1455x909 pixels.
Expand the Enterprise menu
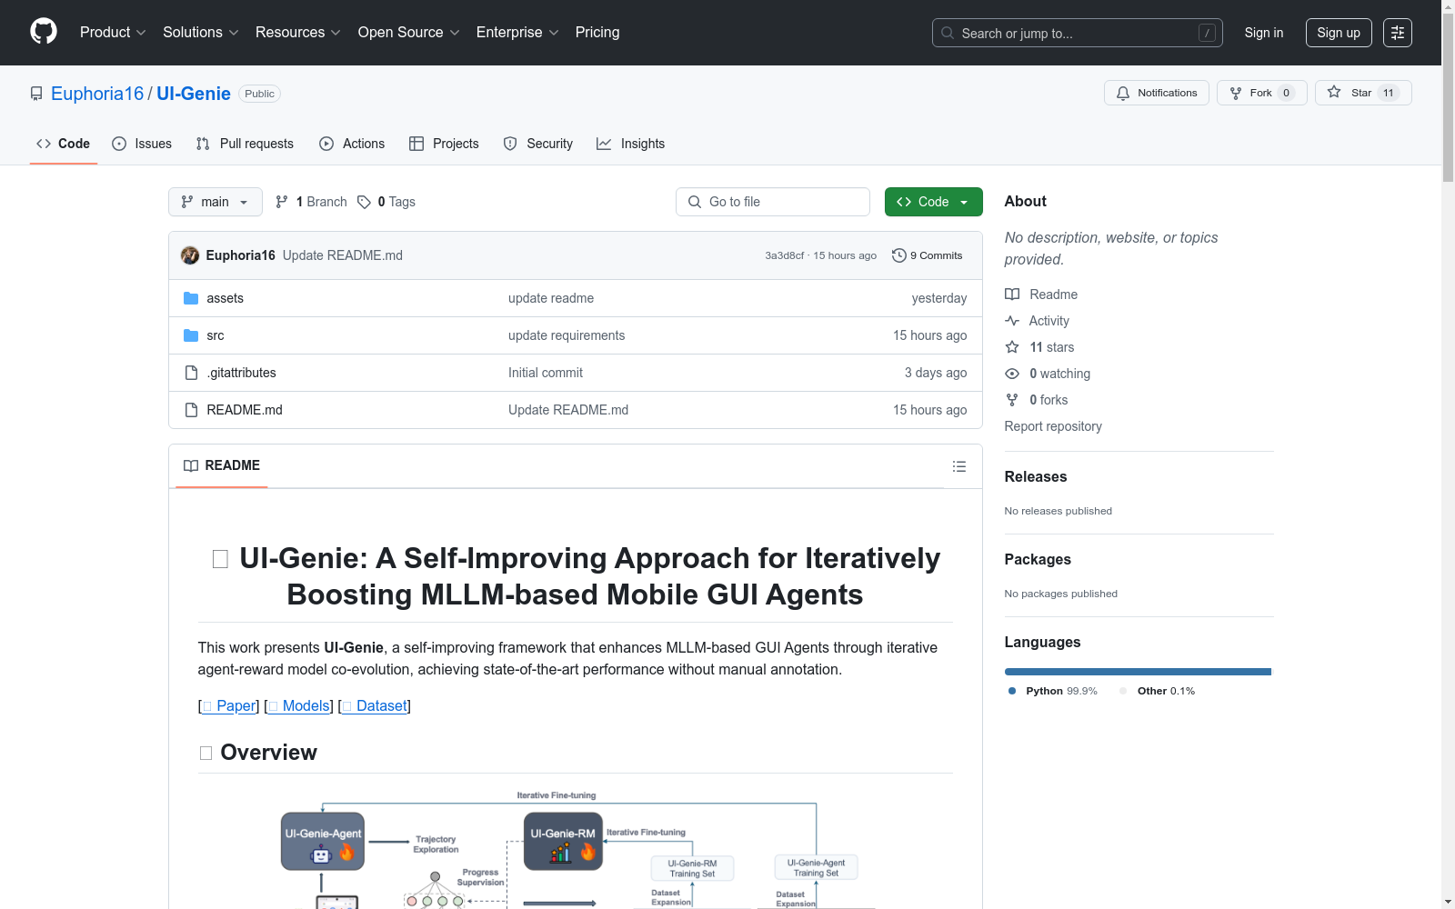[x=517, y=33]
